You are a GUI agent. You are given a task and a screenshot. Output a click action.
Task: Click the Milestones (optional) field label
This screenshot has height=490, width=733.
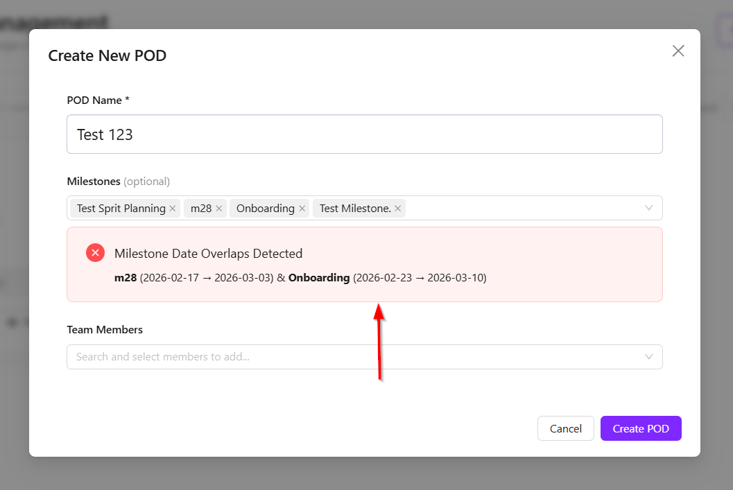tap(118, 182)
